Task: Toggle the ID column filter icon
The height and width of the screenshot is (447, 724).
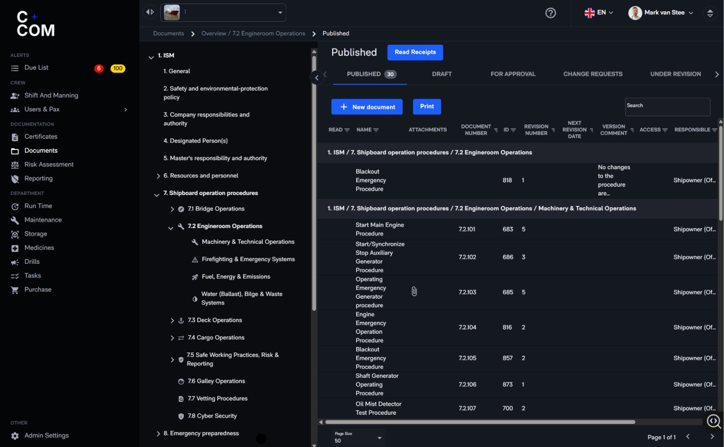Action: click(x=513, y=130)
